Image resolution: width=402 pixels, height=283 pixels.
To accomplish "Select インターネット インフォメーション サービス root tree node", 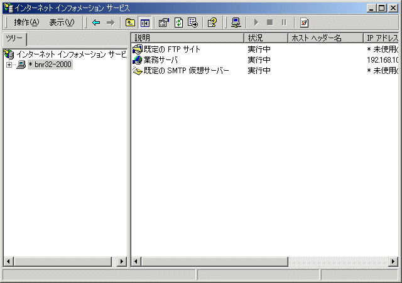I will [x=72, y=54].
